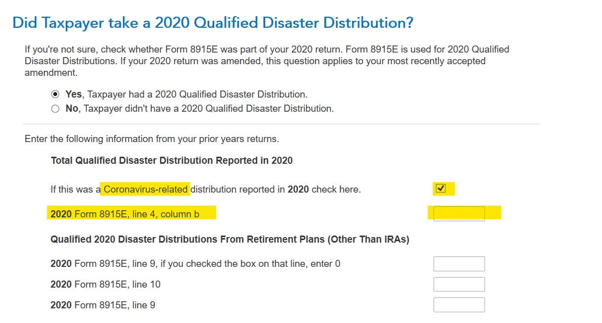Focus the 'line 9, if you checked the box' field
Screen dimensions: 602x323
point(459,264)
